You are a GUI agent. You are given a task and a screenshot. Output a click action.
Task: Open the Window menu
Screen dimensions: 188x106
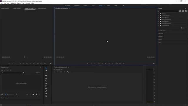(28, 3)
